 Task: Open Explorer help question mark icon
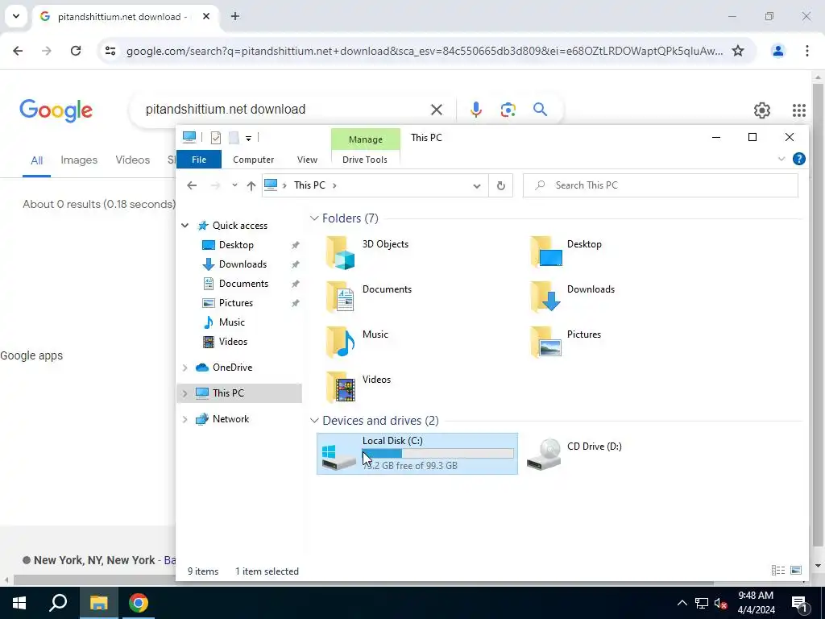[798, 159]
